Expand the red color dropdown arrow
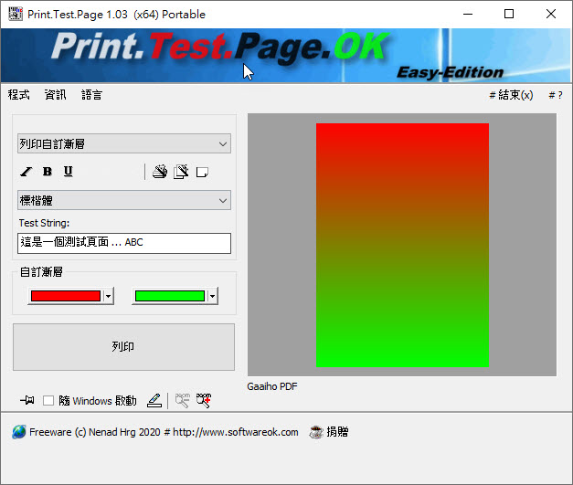573x485 pixels. tap(108, 296)
